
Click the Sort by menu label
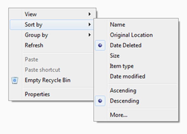tap(34, 25)
